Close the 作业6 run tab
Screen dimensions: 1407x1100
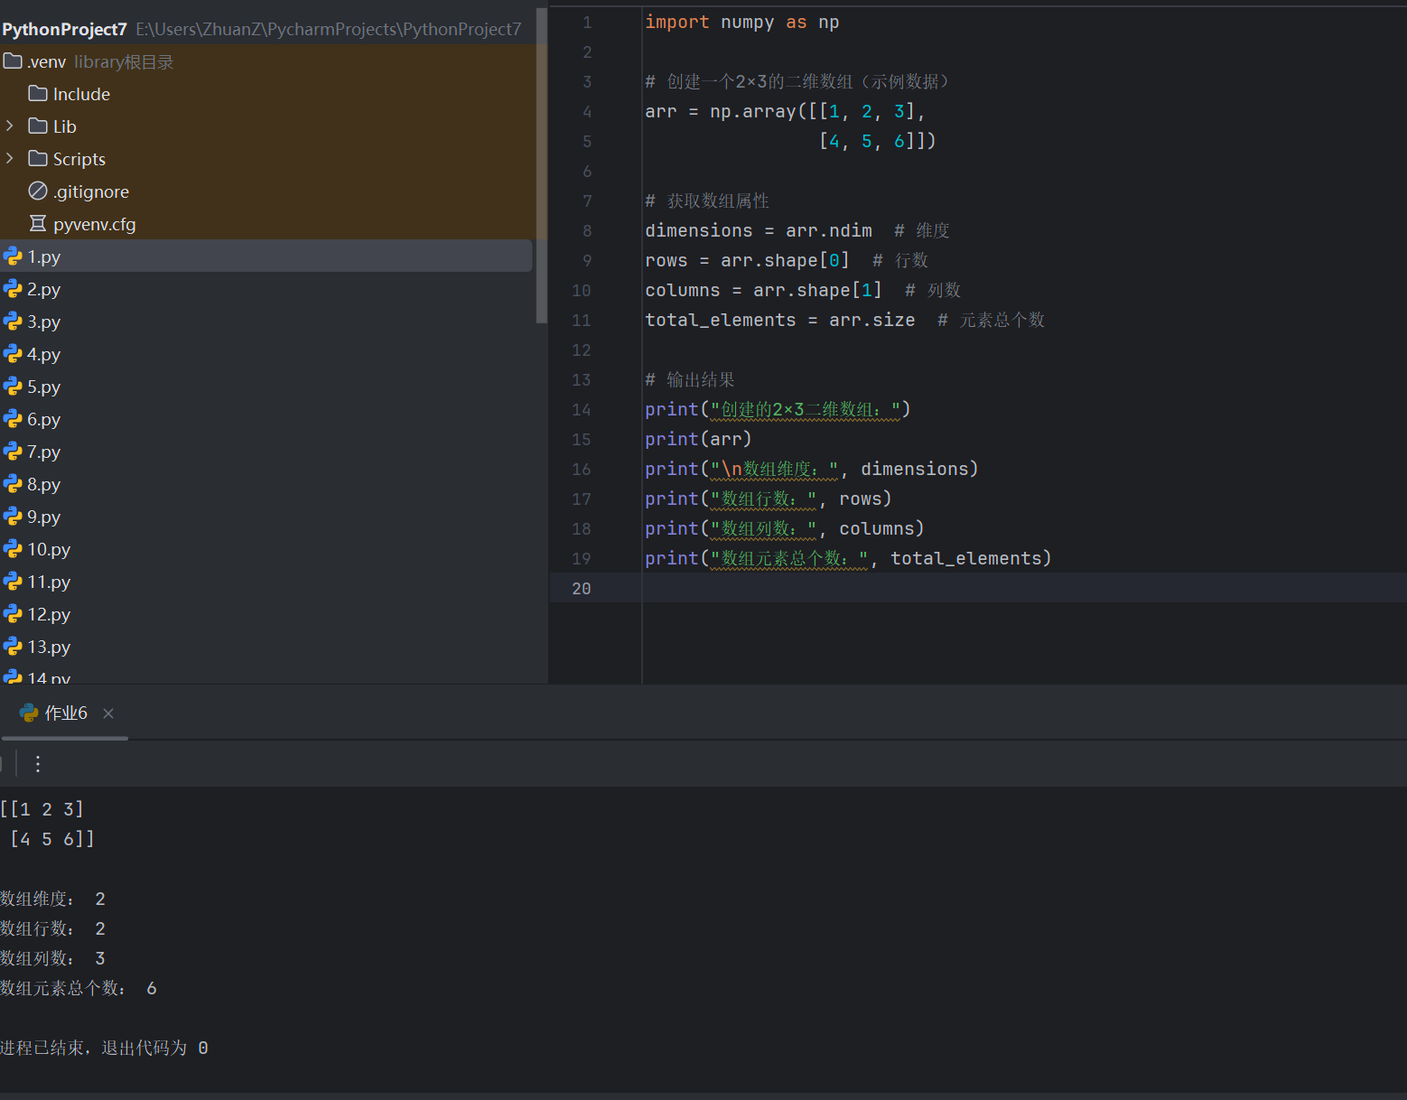pyautogui.click(x=107, y=713)
